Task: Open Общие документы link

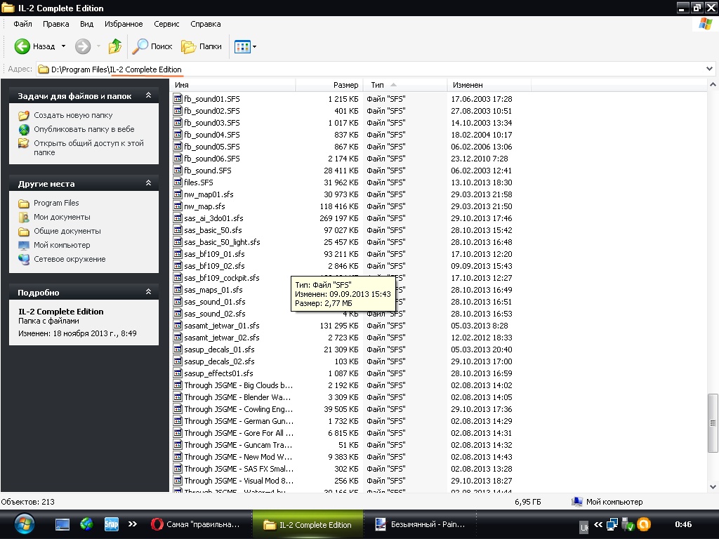Action: click(x=67, y=231)
